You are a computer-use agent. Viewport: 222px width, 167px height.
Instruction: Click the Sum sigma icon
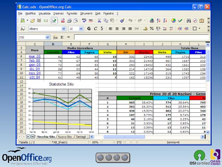(62, 37)
